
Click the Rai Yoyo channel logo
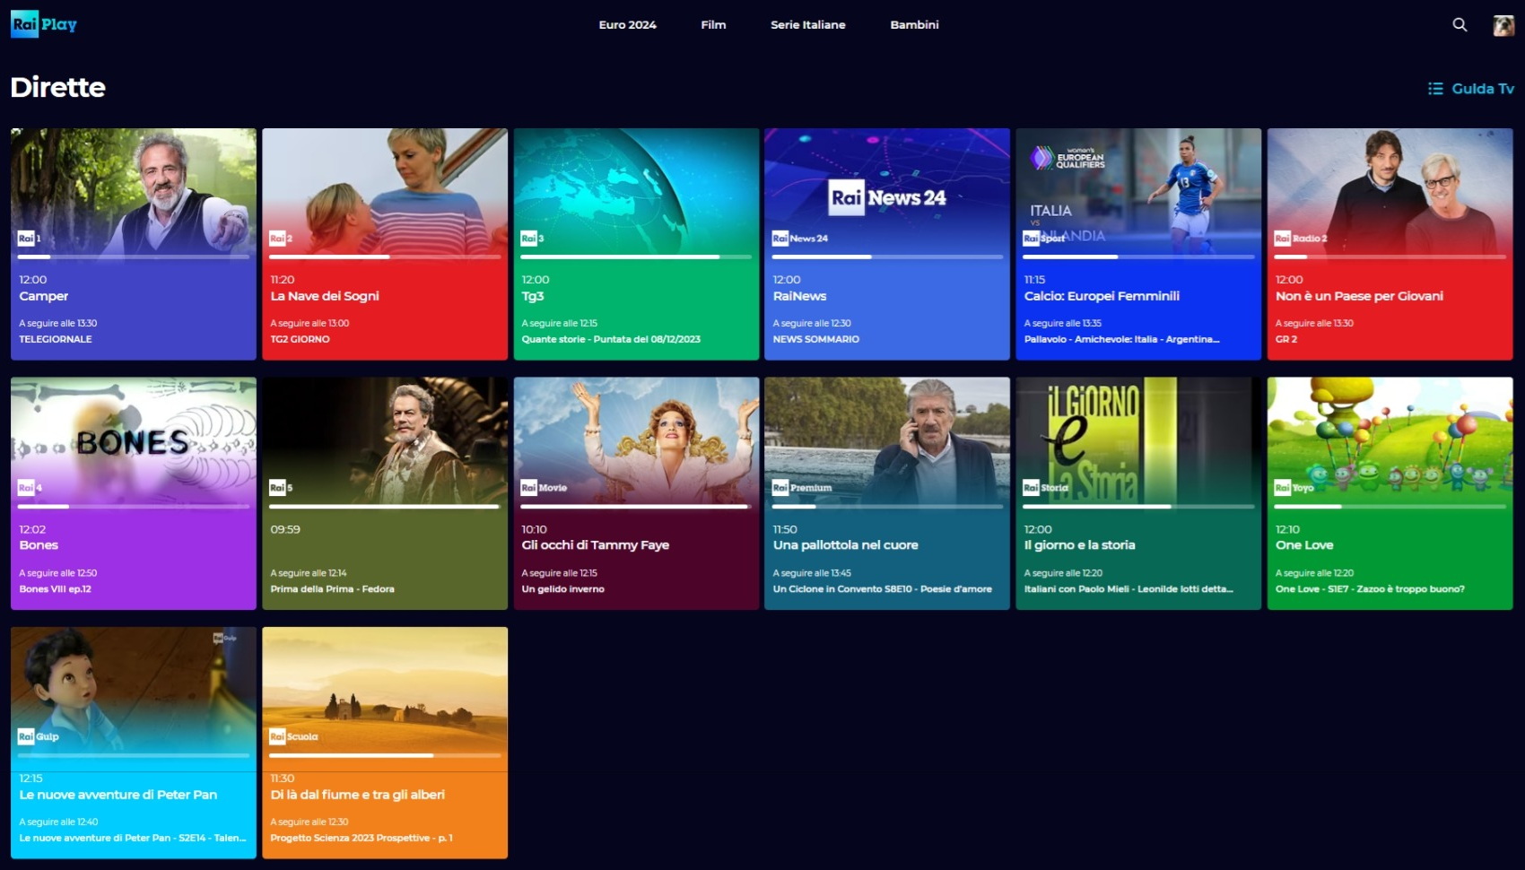(1294, 487)
